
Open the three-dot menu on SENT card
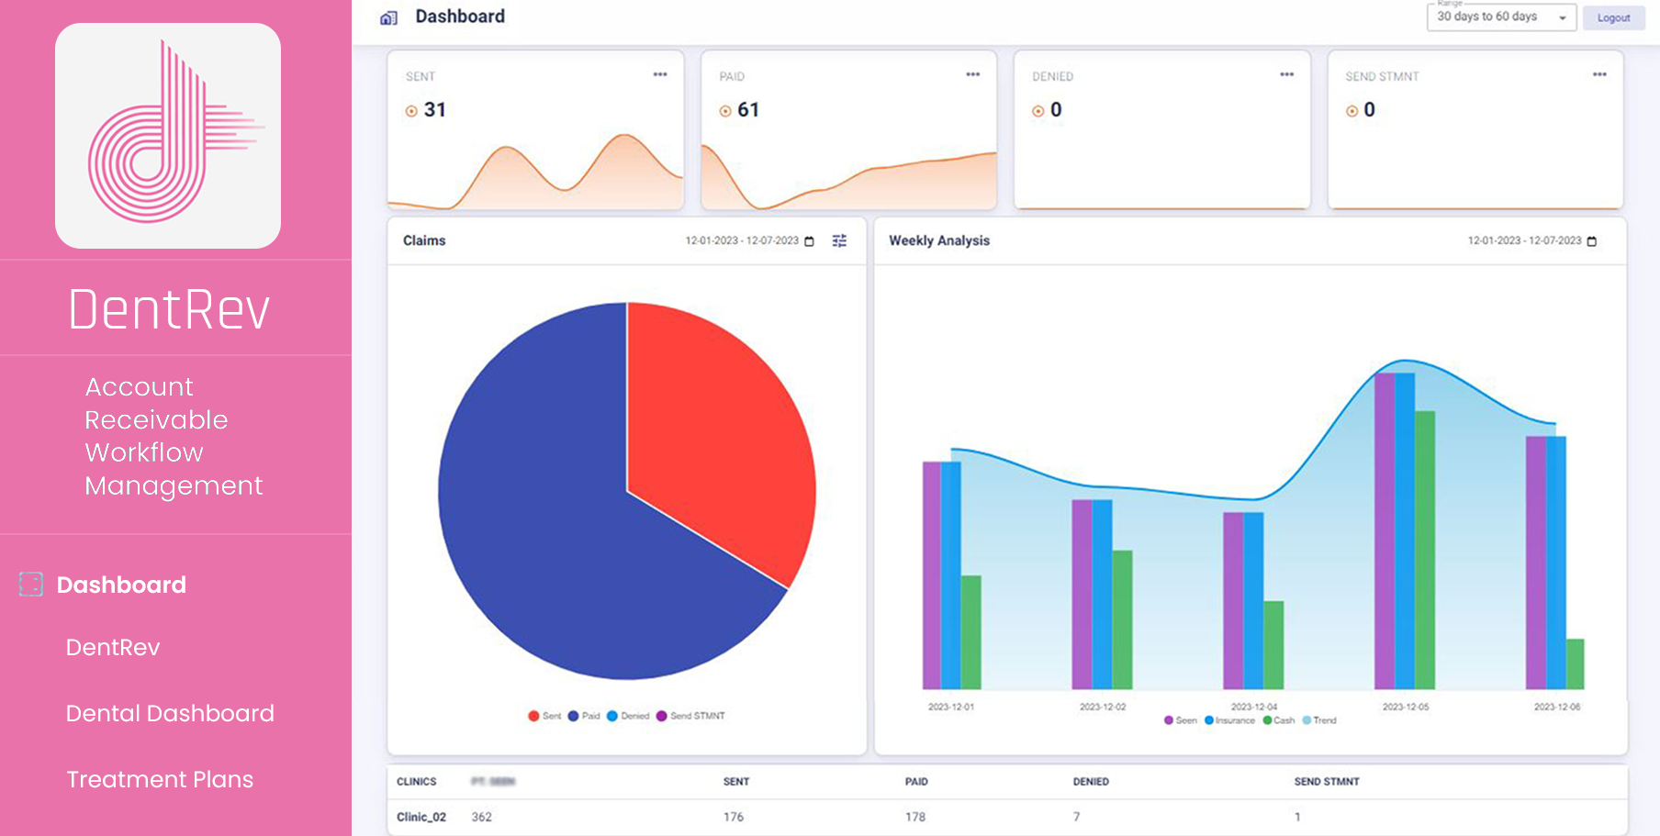tap(660, 74)
